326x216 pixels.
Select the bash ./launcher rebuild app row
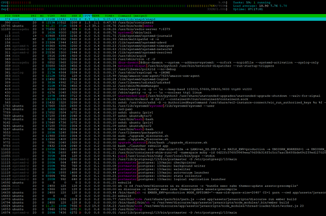pos(163,146)
